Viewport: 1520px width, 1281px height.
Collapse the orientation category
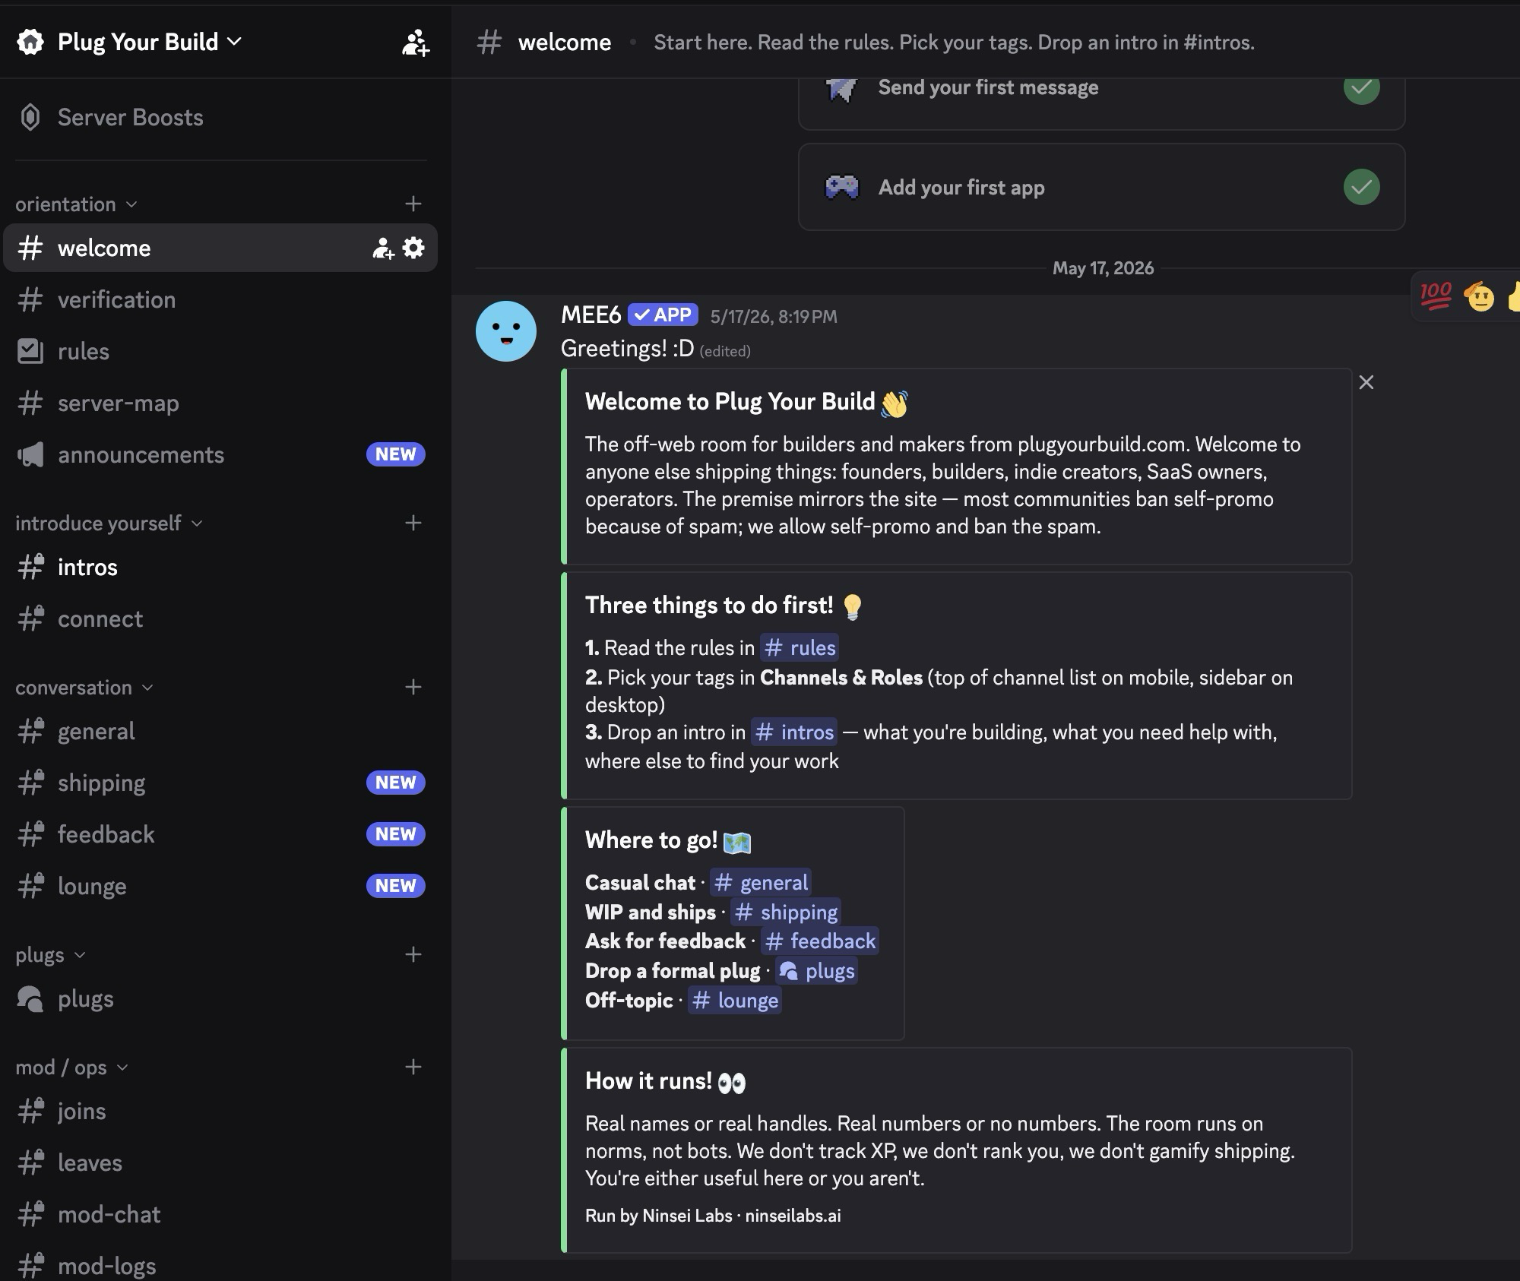[76, 204]
